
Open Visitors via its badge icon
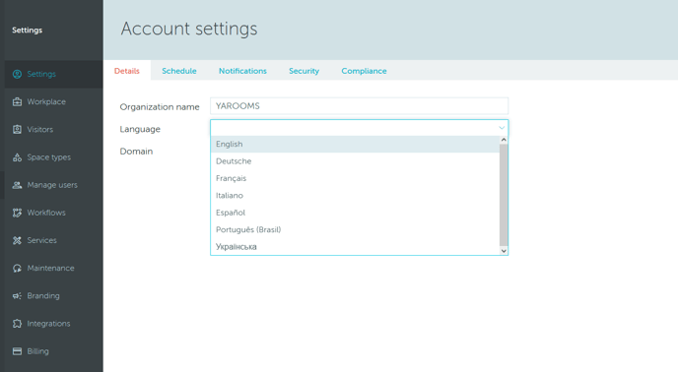(x=17, y=130)
